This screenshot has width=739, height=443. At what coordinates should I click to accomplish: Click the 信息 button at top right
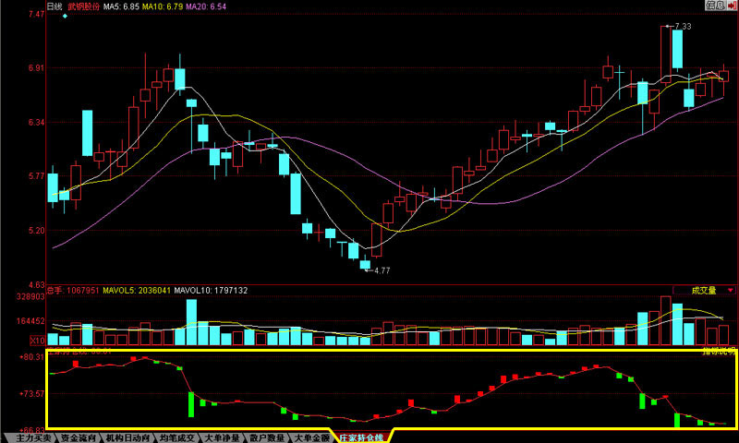(715, 6)
